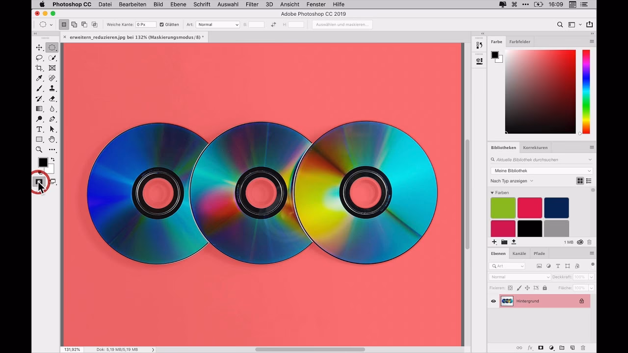628x353 pixels.
Task: Click Auswählen und maskieren button
Action: (342, 25)
